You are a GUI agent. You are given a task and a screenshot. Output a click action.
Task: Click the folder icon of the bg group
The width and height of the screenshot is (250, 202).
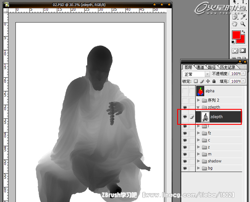click(x=204, y=168)
